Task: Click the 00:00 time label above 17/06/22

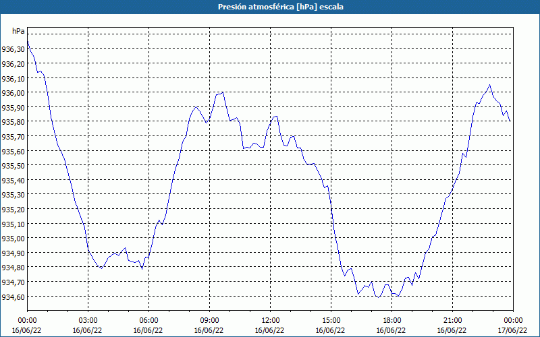Action: pos(513,321)
